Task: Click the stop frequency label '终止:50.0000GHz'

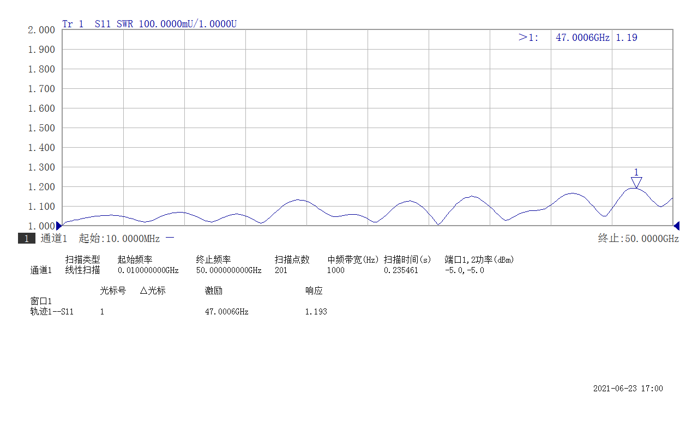Action: (638, 239)
